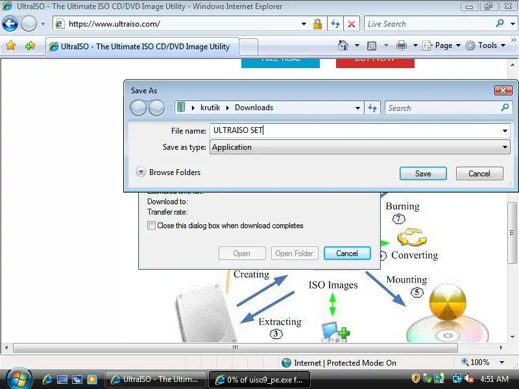Click the disabled Open button in download dialog
The image size is (519, 389).
point(242,253)
